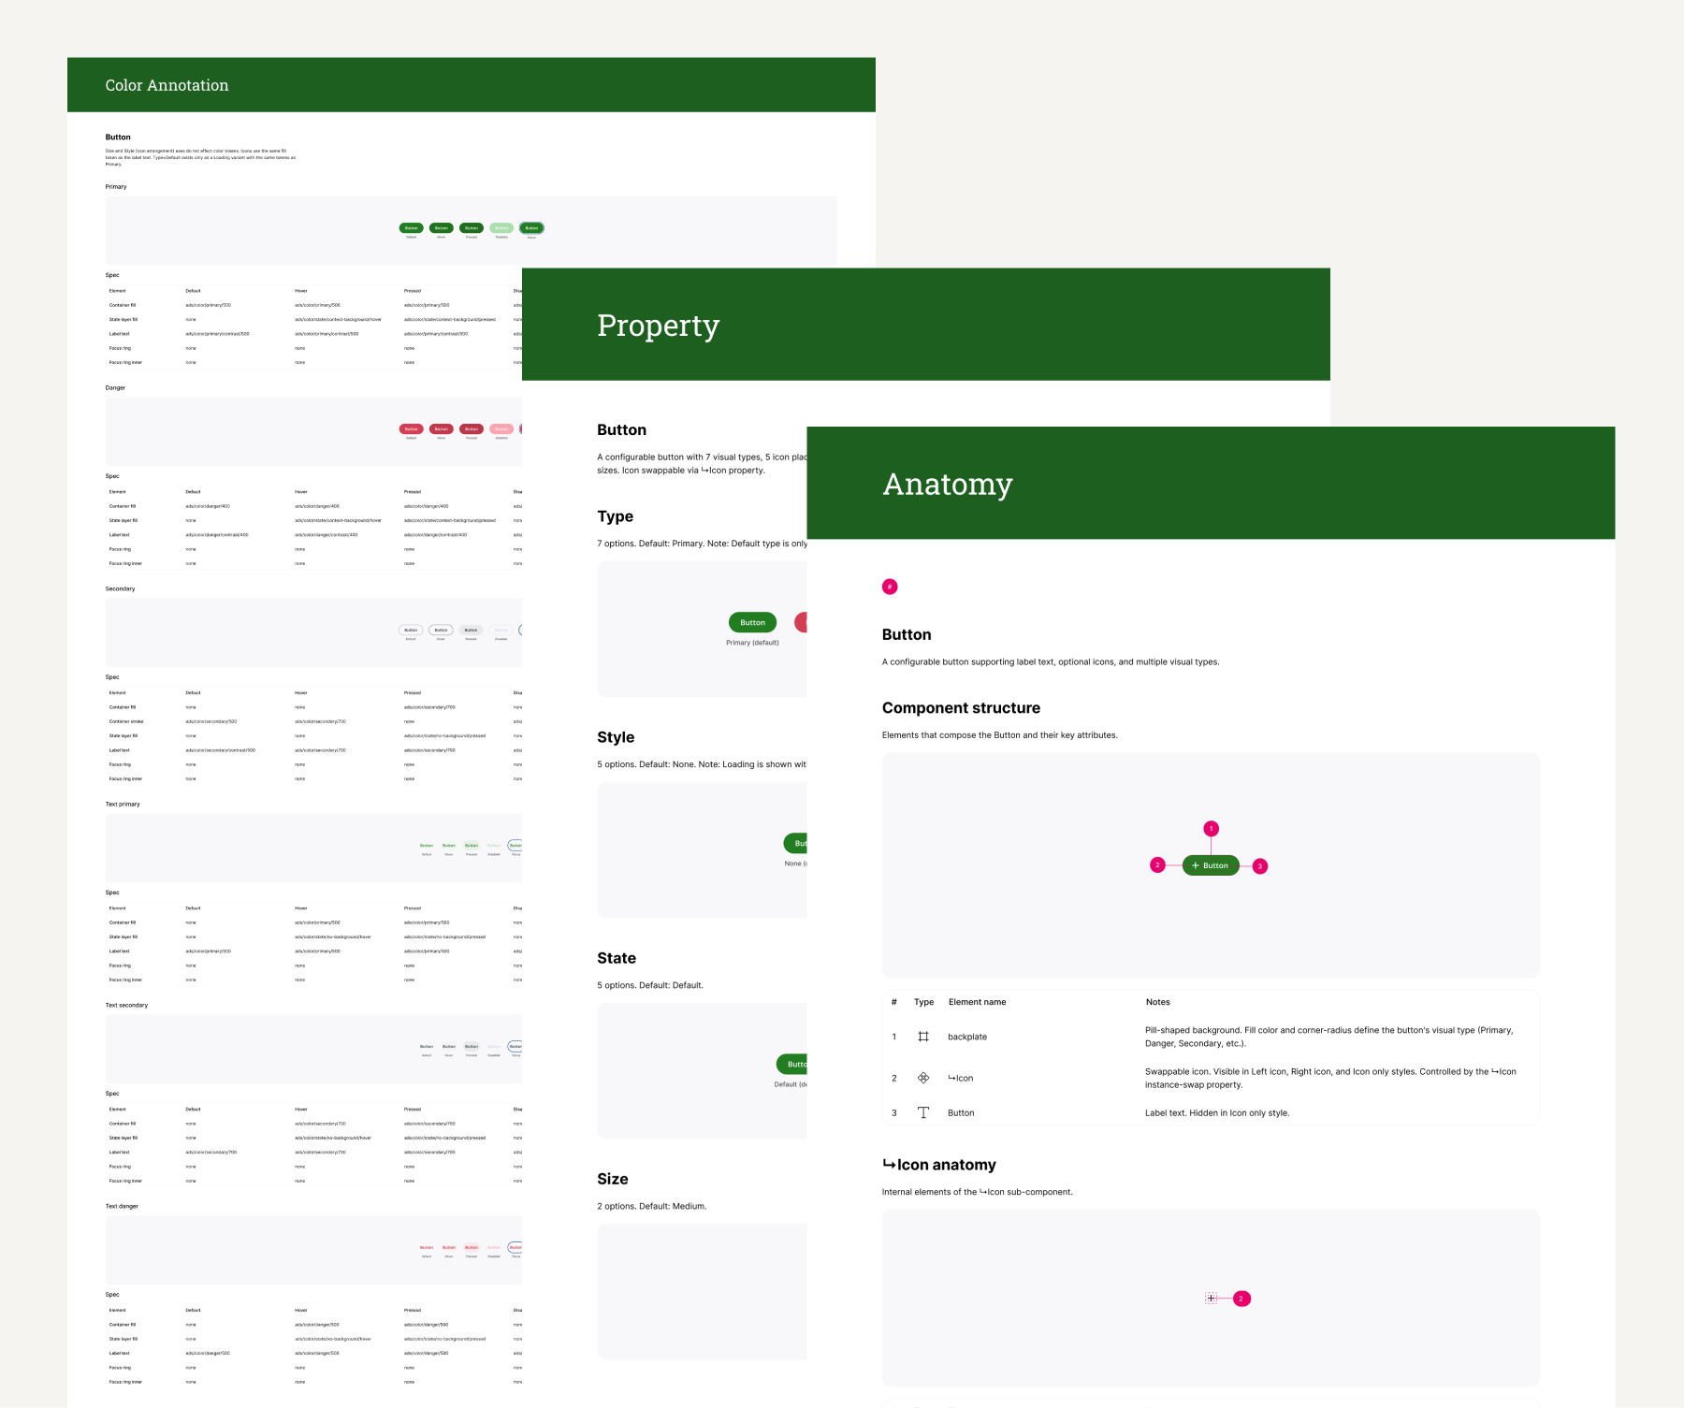Click pink marker 2 left of the green button
This screenshot has width=1684, height=1408.
click(1158, 865)
